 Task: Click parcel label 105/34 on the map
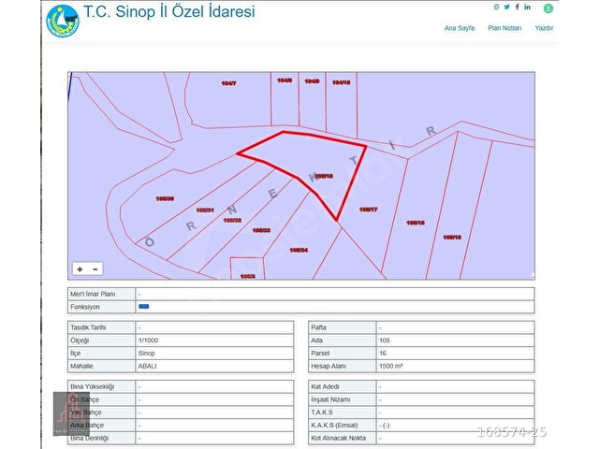(299, 250)
